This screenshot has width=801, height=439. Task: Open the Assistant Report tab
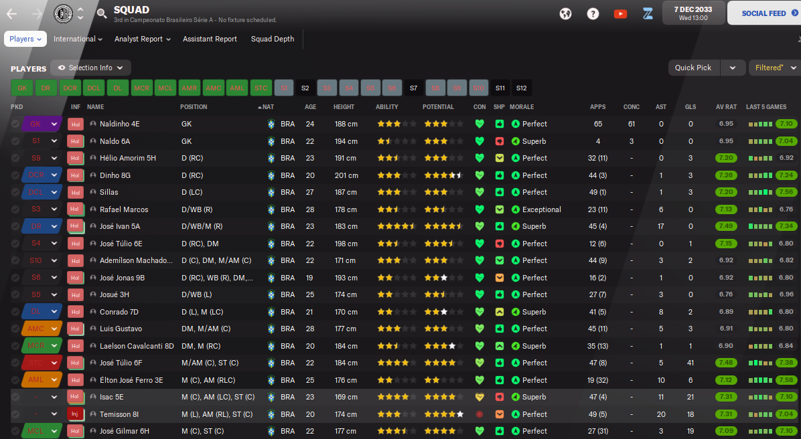(210, 39)
